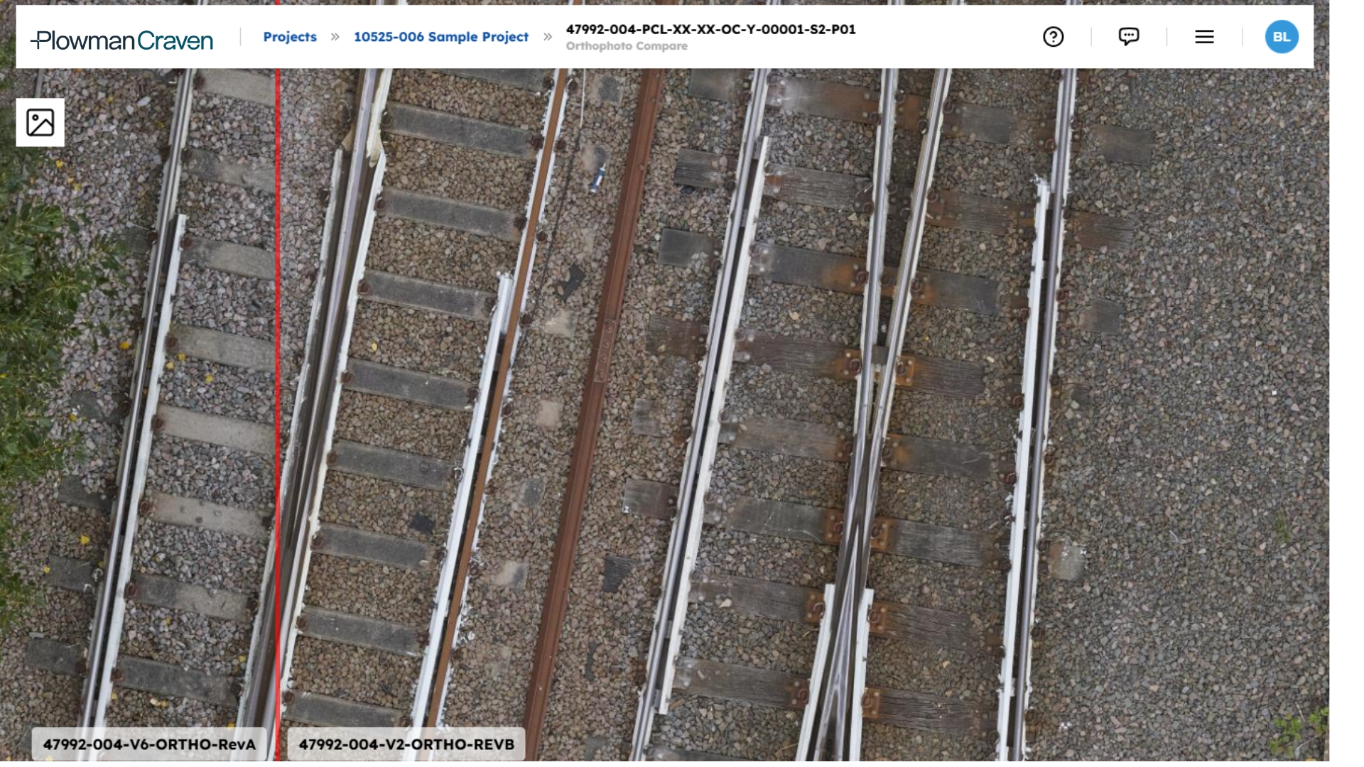Image resolution: width=1364 pixels, height=767 pixels.
Task: Click the BL user avatar
Action: 1281,37
